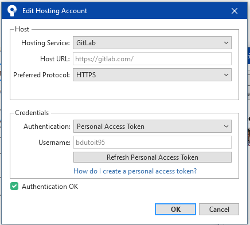This screenshot has width=250, height=225.
Task: Click the Sourcetree logo icon in the title bar
Action: tap(12, 11)
